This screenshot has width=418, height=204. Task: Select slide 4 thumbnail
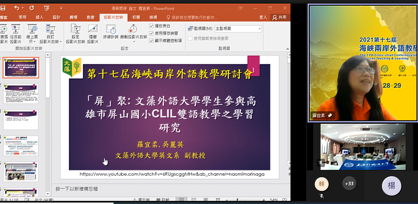21,146
